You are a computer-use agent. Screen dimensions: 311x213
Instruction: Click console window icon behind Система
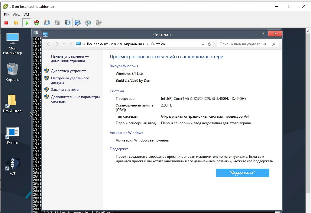(36, 33)
